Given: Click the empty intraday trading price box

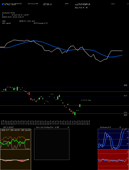Looking at the screenshot, I should [52, 144].
